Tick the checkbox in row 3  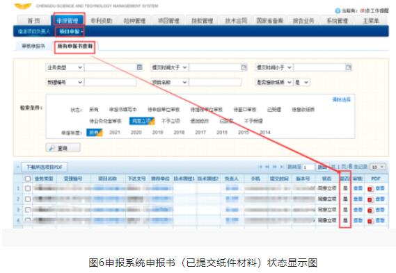[28, 210]
